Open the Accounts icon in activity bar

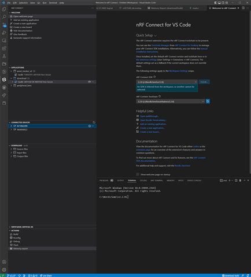click(4, 262)
